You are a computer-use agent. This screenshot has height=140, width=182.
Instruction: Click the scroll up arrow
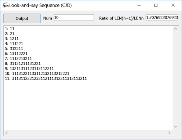pyautogui.click(x=175, y=29)
